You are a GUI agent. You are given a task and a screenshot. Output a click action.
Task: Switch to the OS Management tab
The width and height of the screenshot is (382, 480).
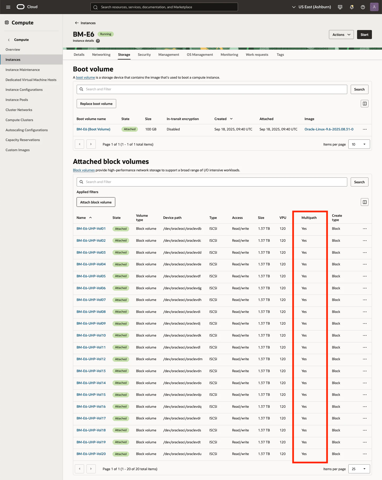(200, 55)
